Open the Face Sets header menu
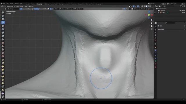This screenshot has width=186, height=104. coord(31,6)
